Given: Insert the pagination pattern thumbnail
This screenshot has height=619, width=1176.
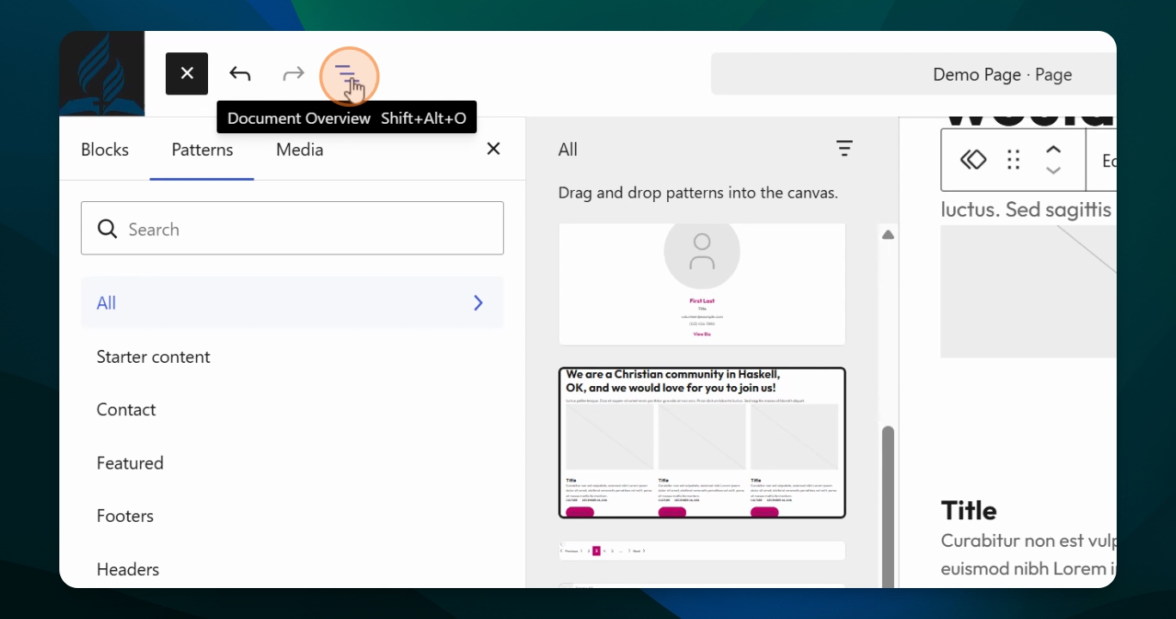Looking at the screenshot, I should coord(702,550).
